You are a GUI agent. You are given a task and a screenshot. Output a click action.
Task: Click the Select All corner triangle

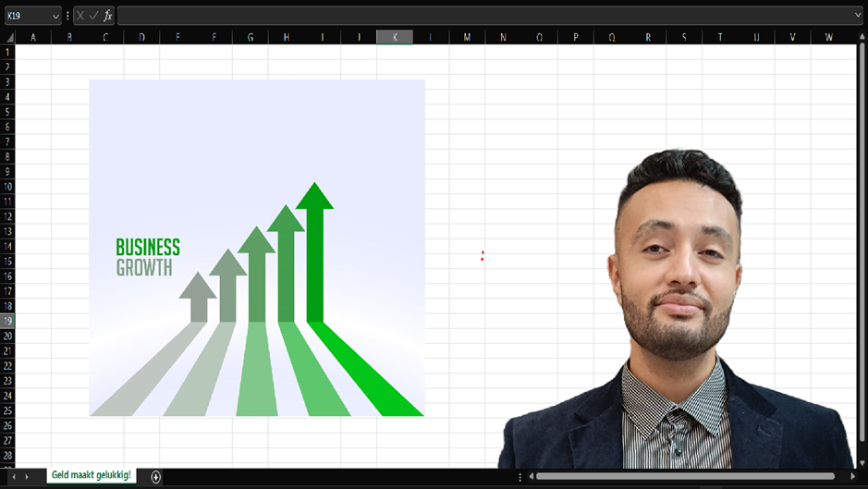(9, 37)
